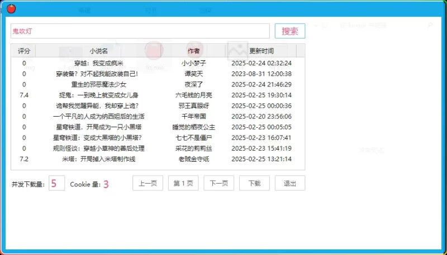The height and width of the screenshot is (255, 447).
Task: Click the 退出 exit button
Action: coord(290,184)
